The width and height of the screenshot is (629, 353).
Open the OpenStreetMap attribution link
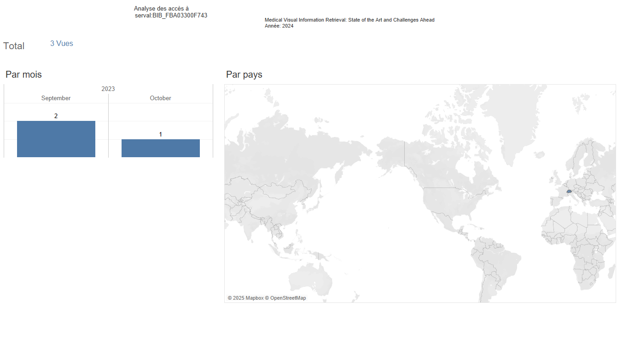287,298
